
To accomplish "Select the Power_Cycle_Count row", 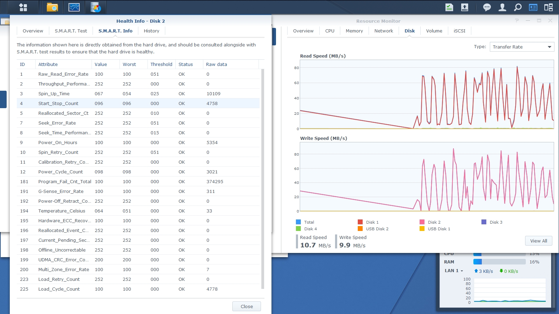I will click(x=138, y=172).
